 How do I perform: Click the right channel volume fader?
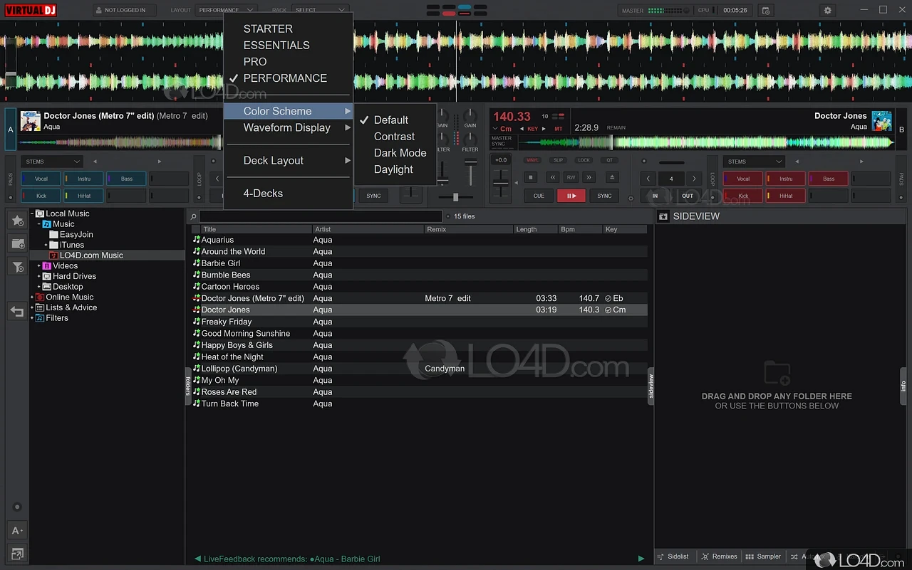point(470,173)
